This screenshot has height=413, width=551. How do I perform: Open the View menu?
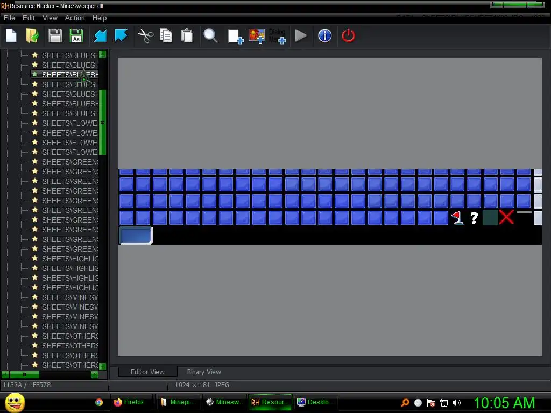[50, 18]
